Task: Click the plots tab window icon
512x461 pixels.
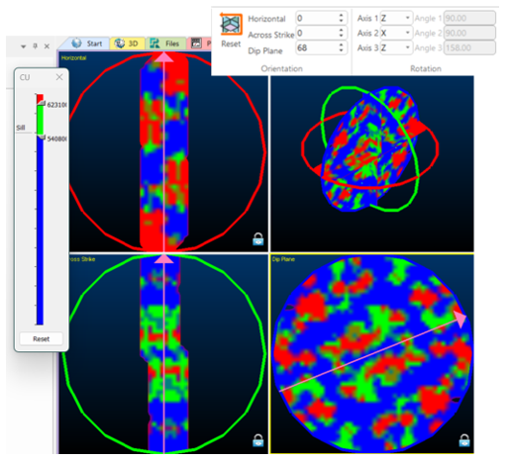Action: (196, 44)
